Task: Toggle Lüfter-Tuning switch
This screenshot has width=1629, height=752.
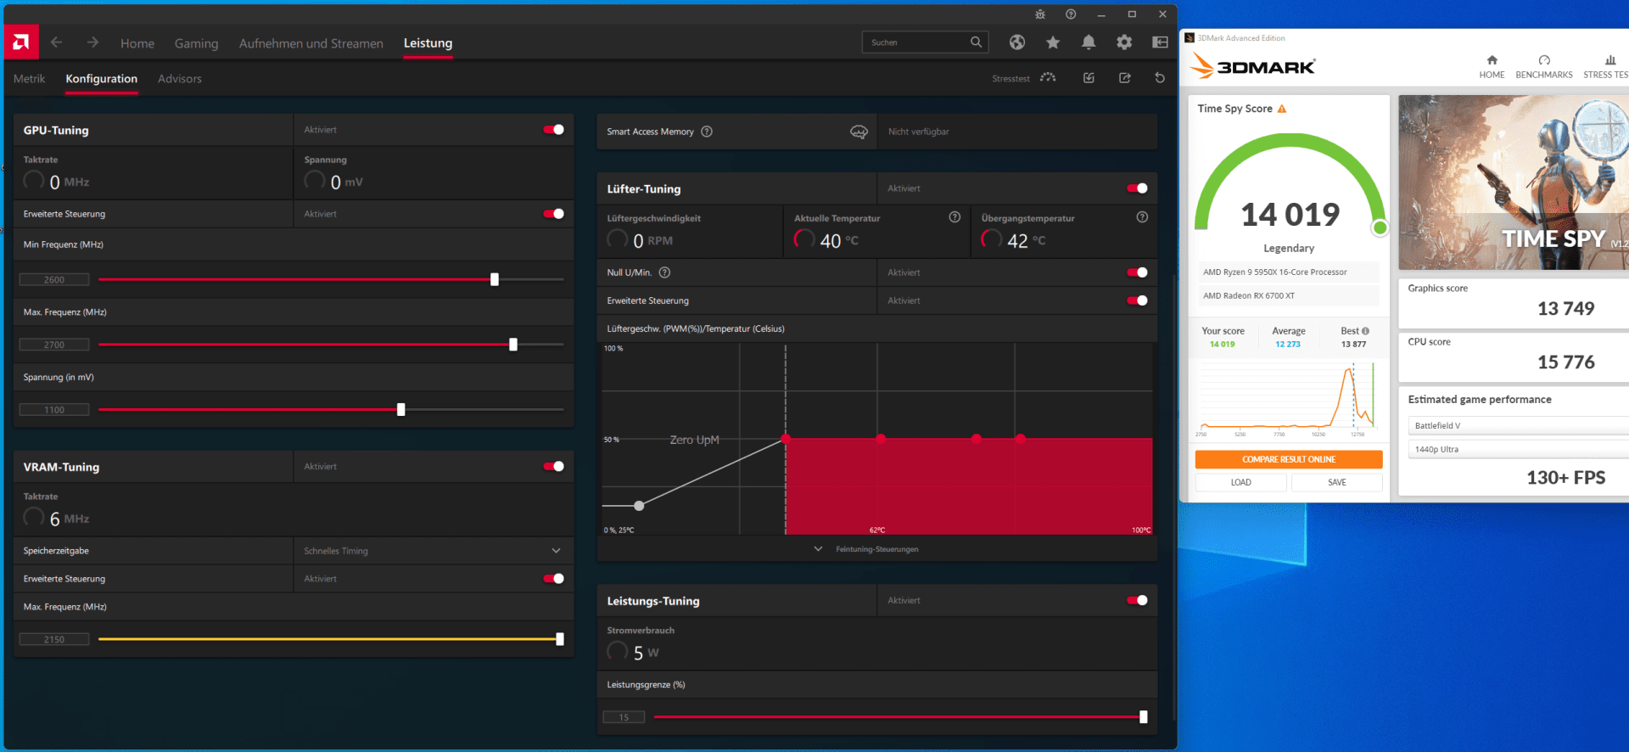Action: point(1137,188)
